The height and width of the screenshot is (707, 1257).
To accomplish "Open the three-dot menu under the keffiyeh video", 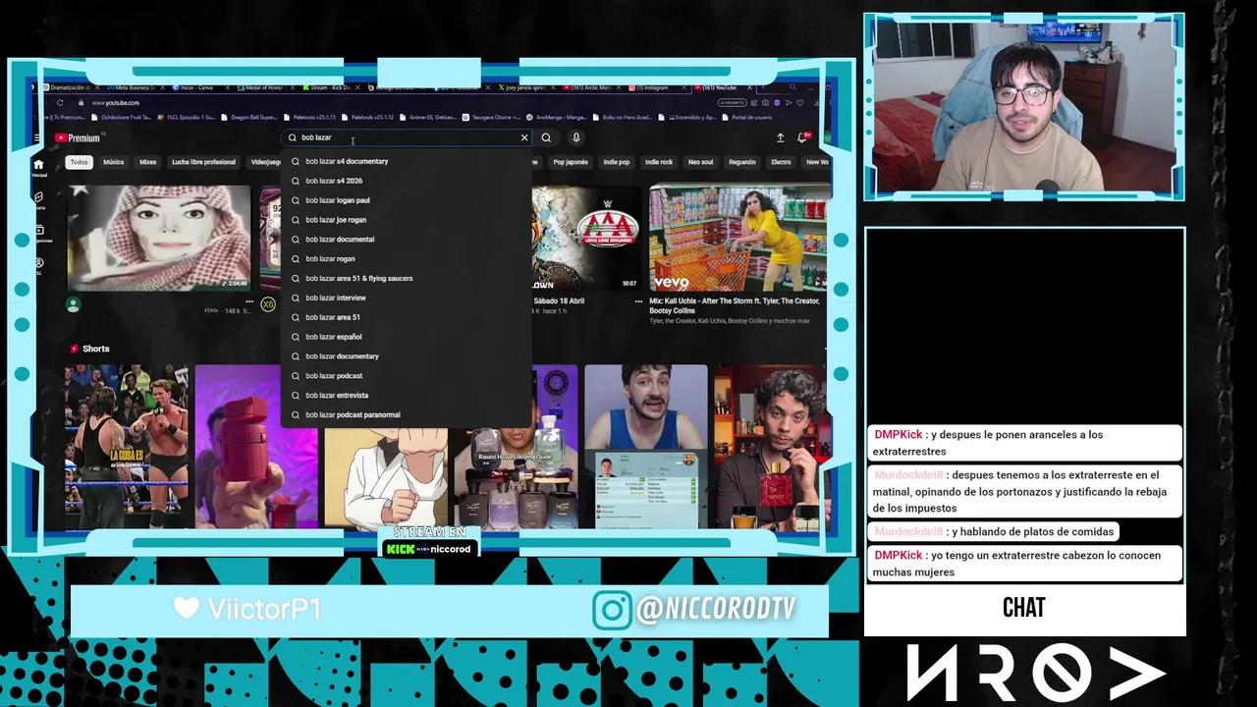I will (x=249, y=302).
